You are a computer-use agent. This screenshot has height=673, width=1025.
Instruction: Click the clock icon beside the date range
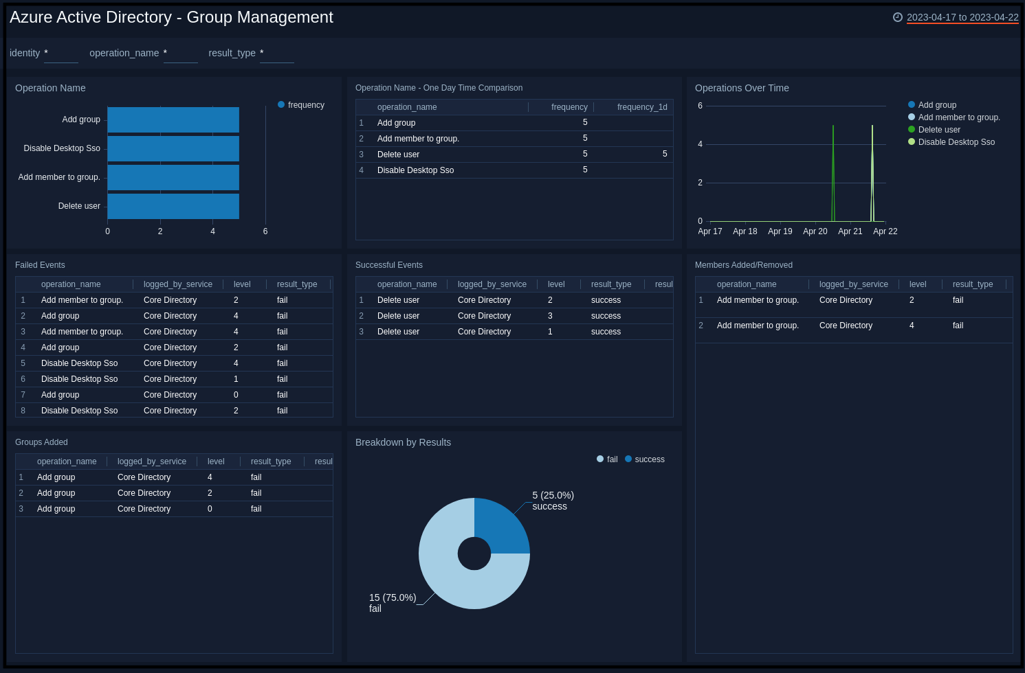(x=897, y=17)
